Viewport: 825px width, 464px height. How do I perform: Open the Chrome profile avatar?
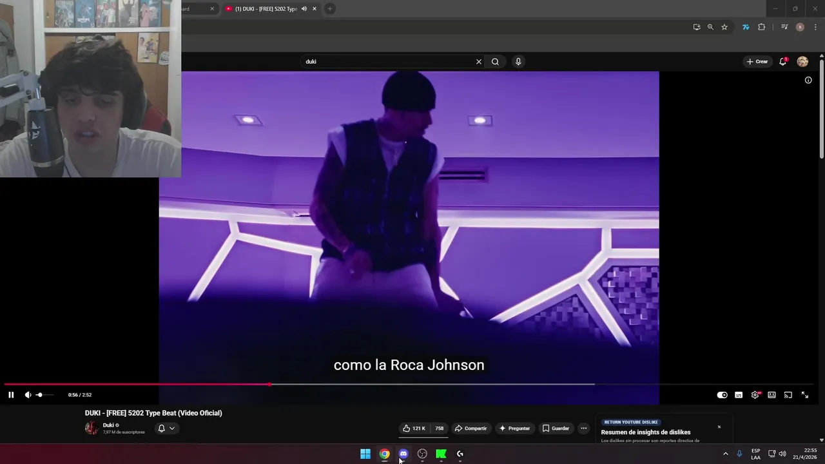[800, 27]
